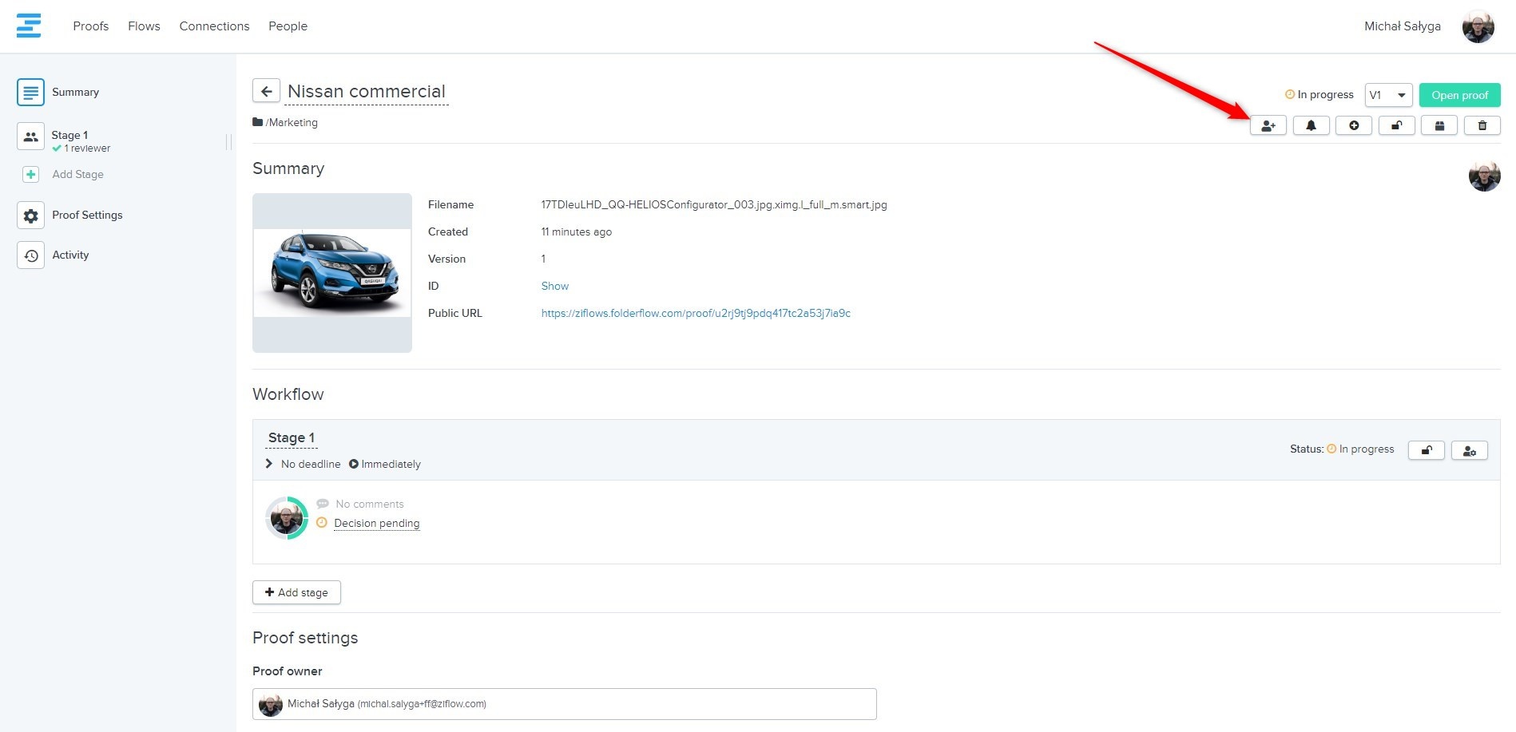Select Activity in the left sidebar
This screenshot has width=1516, height=732.
click(x=70, y=255)
